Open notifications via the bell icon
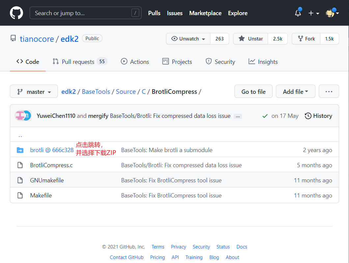Screen dimensions: 349x263 point(298,13)
